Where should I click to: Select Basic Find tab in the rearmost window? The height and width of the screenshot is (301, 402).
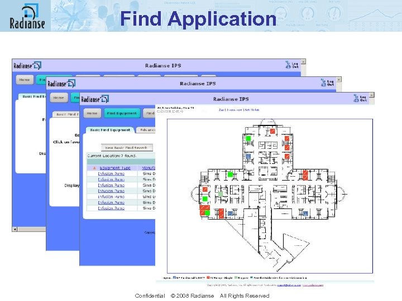(x=32, y=96)
